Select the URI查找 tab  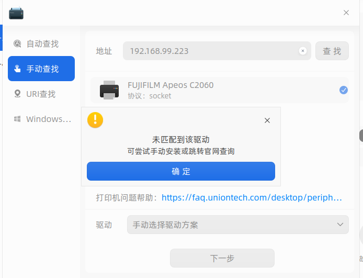click(x=41, y=94)
